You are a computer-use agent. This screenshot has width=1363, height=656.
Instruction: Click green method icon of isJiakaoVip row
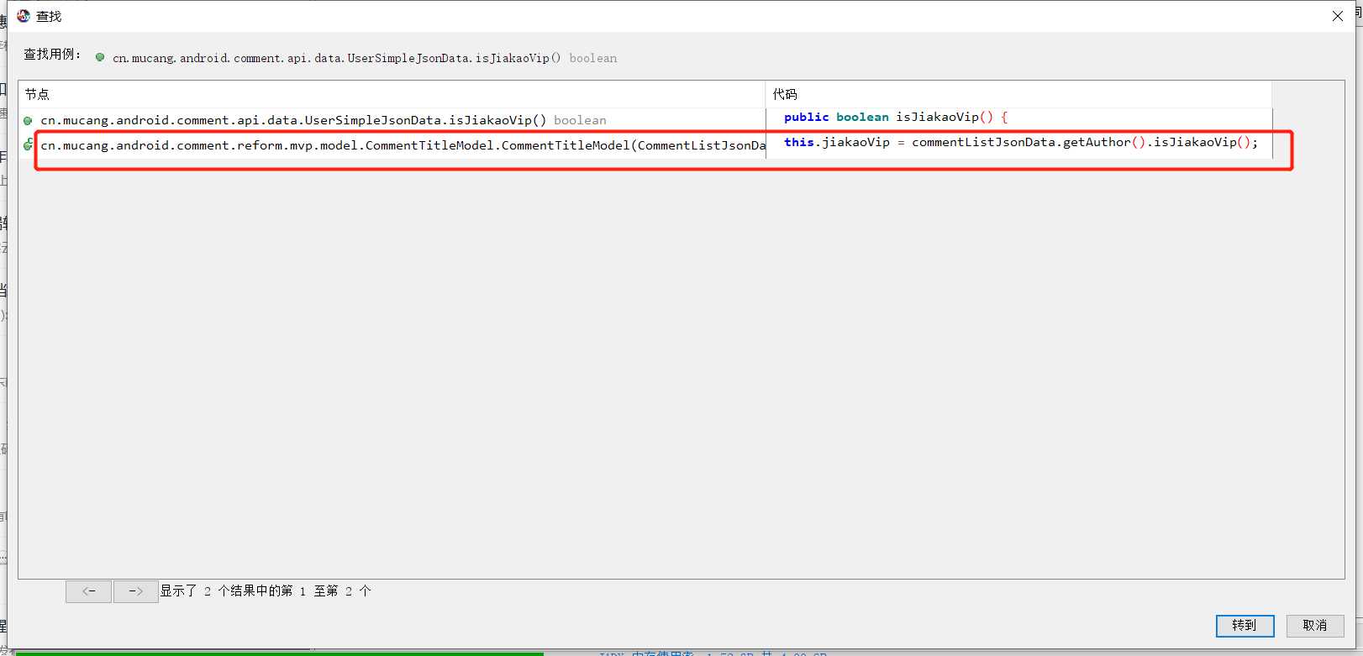click(28, 121)
